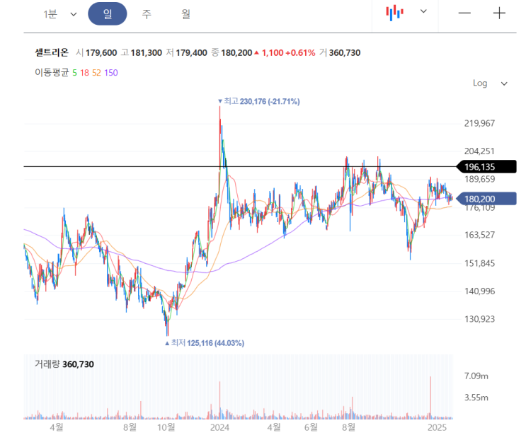The width and height of the screenshot is (526, 440).
Task: Zoom out with the minus icon
Action: (464, 13)
